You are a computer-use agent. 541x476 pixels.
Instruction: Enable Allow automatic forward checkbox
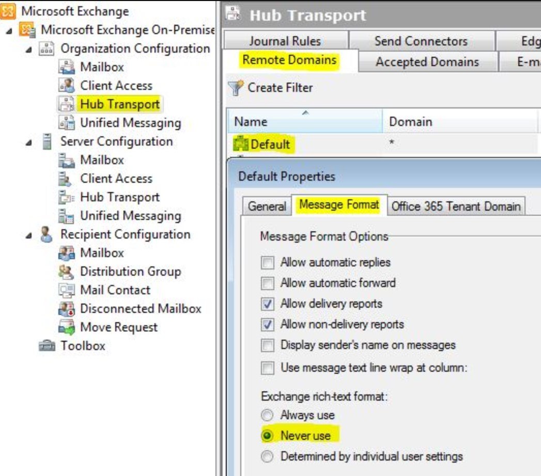click(267, 283)
